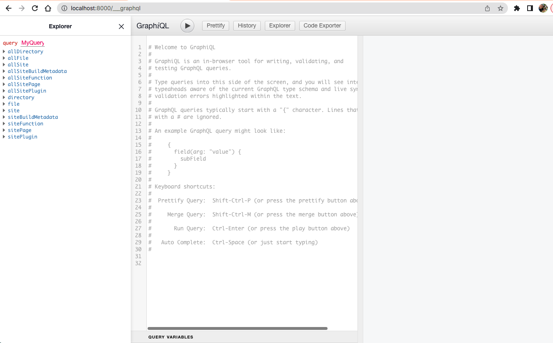Click the 'subField' text on line 17
Image resolution: width=553 pixels, height=343 pixels.
coord(193,159)
